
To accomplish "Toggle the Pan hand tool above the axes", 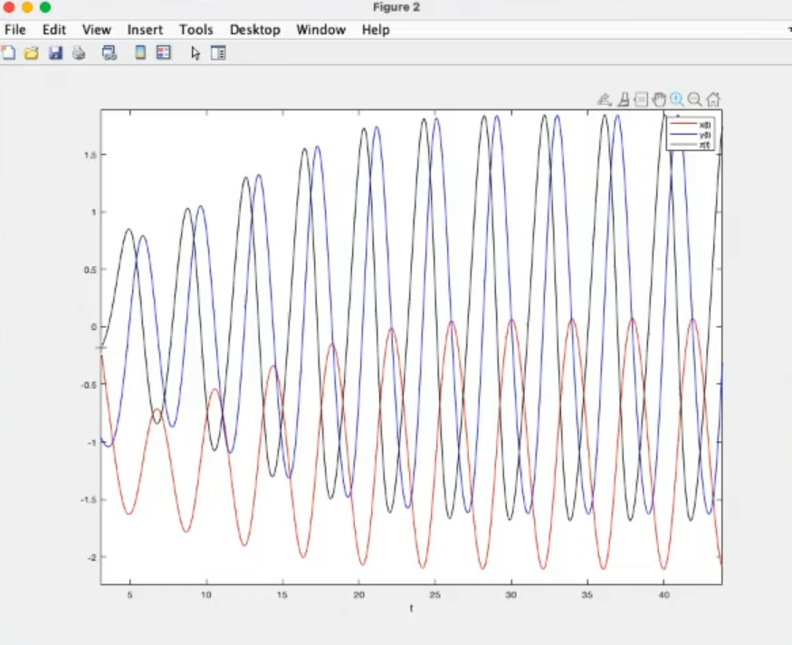I will (x=659, y=100).
